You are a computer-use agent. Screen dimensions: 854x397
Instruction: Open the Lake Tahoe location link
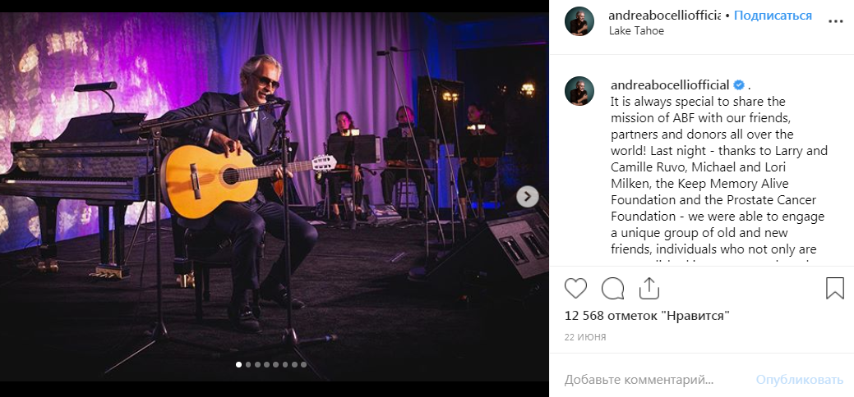[x=636, y=30]
